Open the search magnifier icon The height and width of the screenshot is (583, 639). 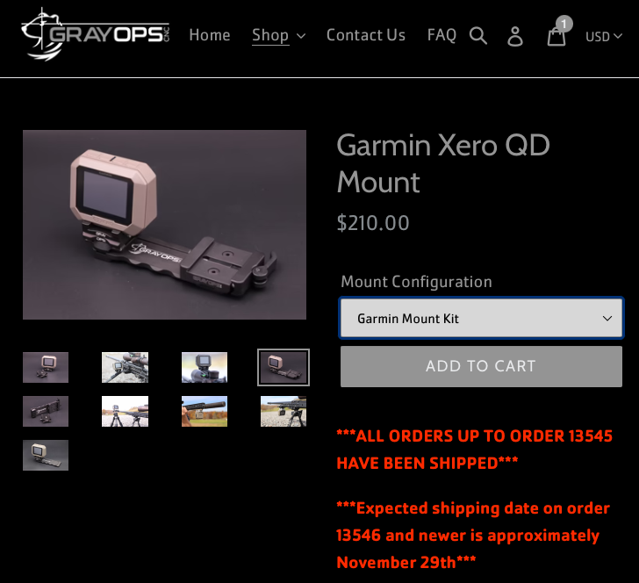478,36
